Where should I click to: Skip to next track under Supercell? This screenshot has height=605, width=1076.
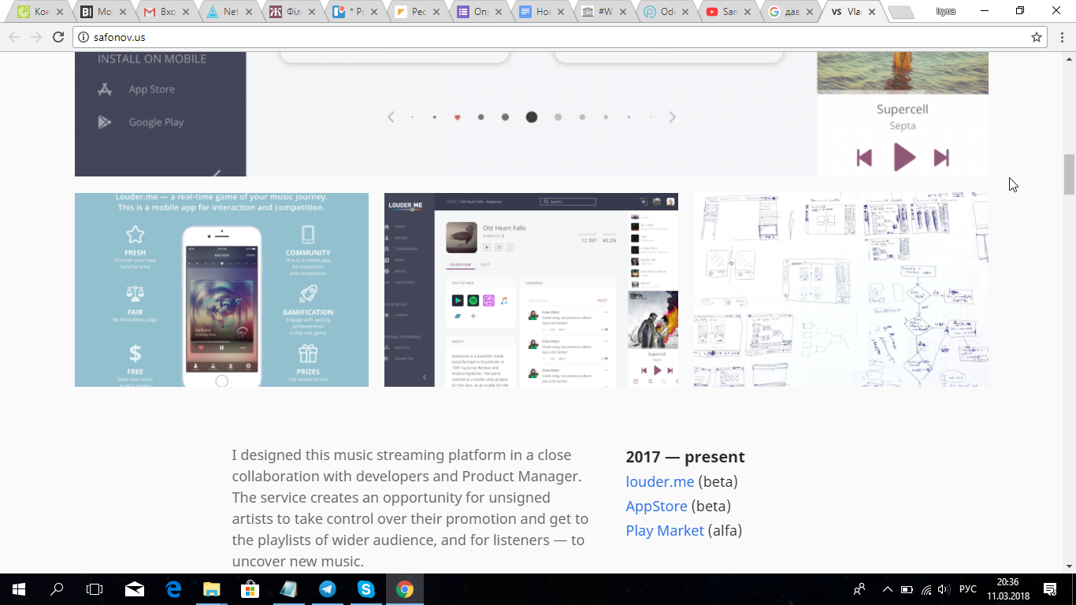pyautogui.click(x=941, y=158)
